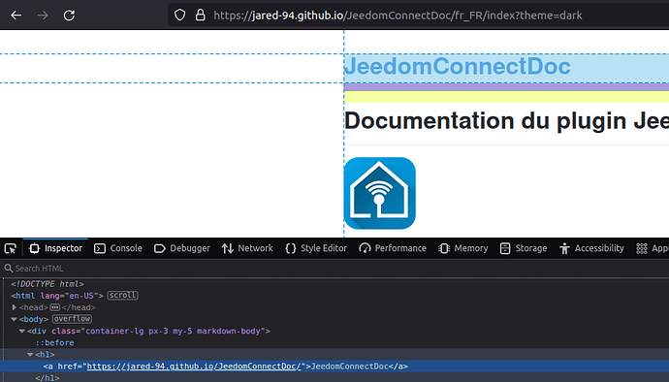Select the html lang="en-US" row
This screenshot has width=669, height=382.
pyautogui.click(x=334, y=296)
